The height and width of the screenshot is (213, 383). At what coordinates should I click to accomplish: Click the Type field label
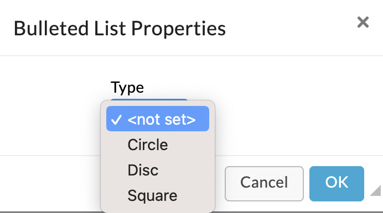coord(127,87)
